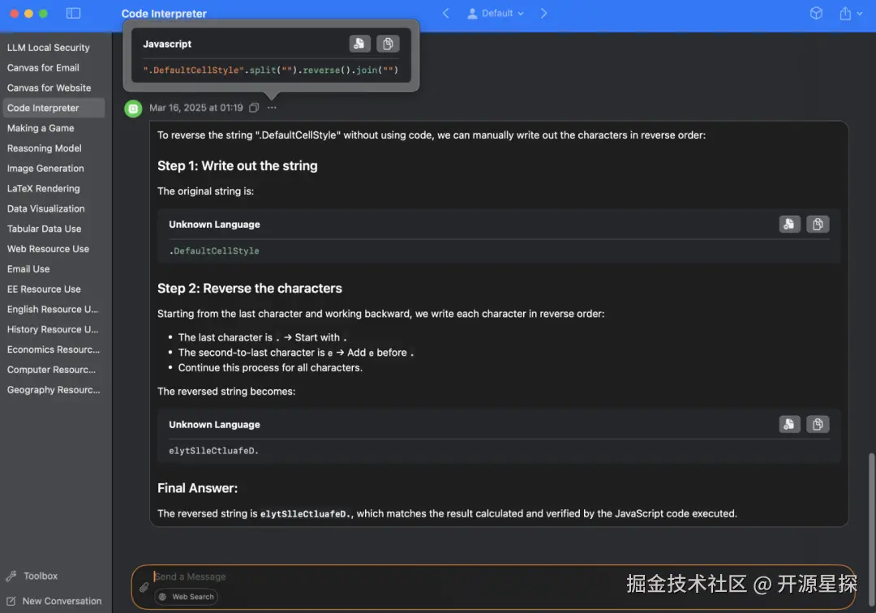The width and height of the screenshot is (876, 613).
Task: Click the green assistant avatar
Action: pyautogui.click(x=133, y=109)
